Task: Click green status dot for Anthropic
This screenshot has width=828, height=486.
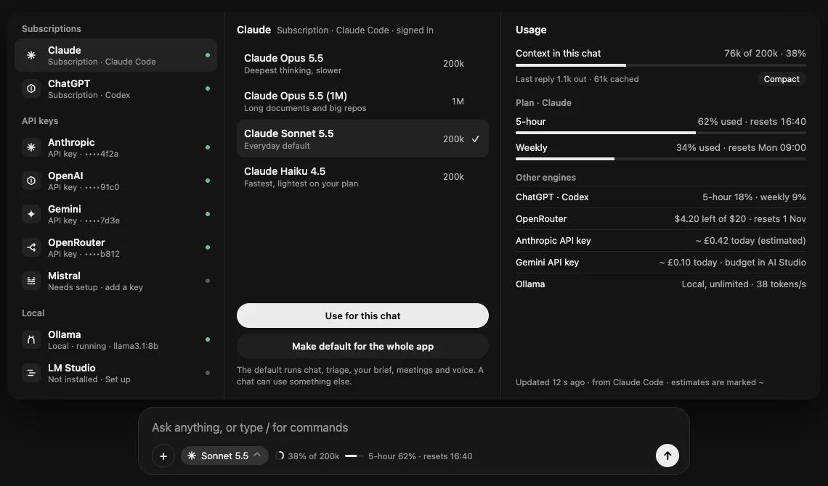Action: (x=208, y=147)
